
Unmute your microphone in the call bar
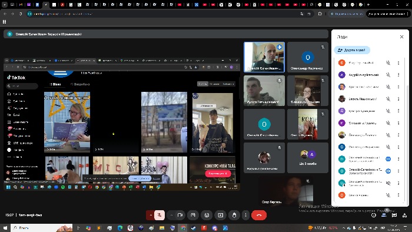click(x=160, y=215)
